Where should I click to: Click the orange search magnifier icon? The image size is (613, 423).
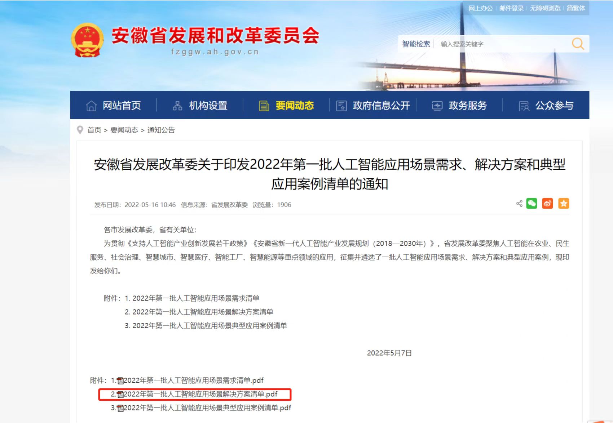pyautogui.click(x=578, y=44)
